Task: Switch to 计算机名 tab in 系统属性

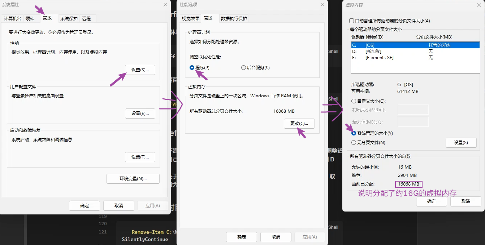Action: 13,19
